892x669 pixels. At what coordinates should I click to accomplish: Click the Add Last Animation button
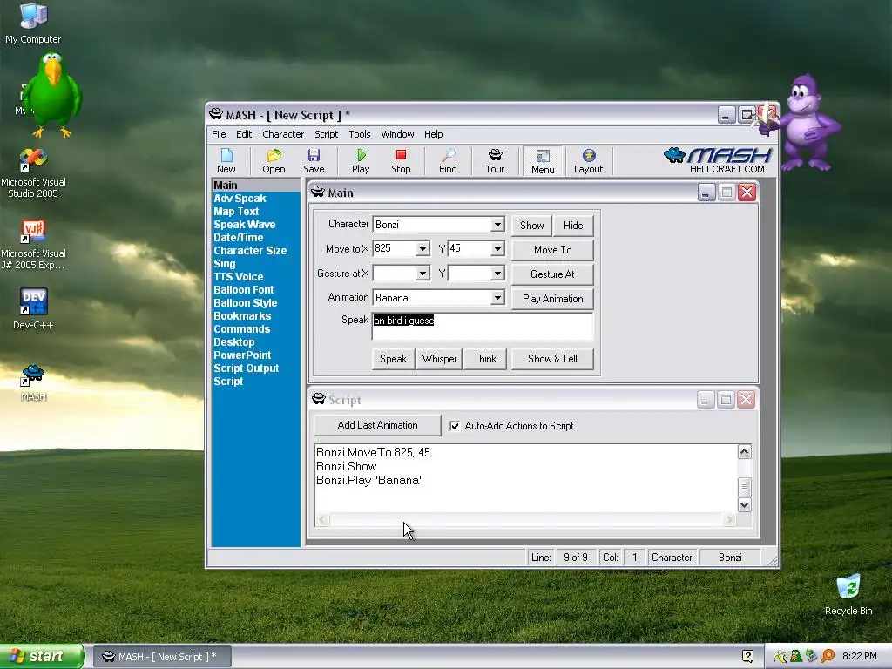tap(377, 425)
